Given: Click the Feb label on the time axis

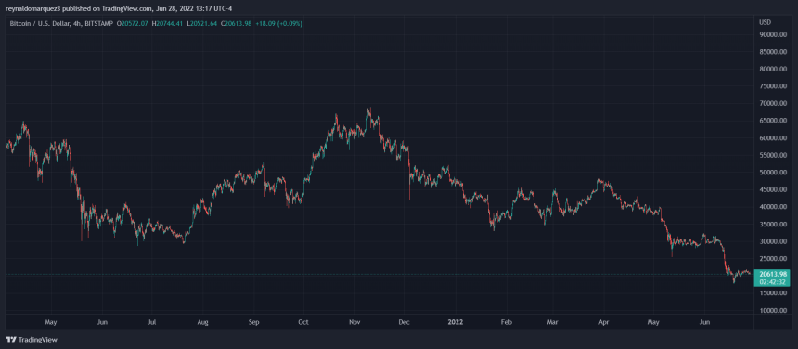Looking at the screenshot, I should pyautogui.click(x=506, y=322).
